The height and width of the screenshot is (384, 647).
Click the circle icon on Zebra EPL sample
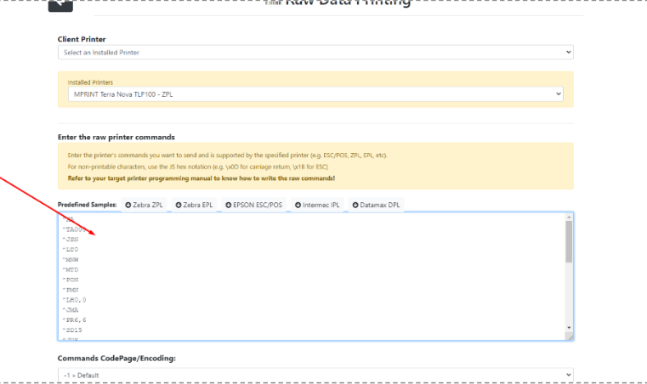(179, 205)
